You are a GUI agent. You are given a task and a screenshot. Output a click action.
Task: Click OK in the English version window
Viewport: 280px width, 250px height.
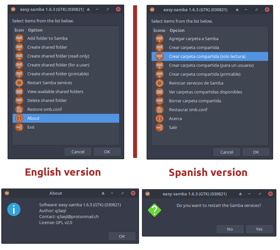click(x=107, y=152)
